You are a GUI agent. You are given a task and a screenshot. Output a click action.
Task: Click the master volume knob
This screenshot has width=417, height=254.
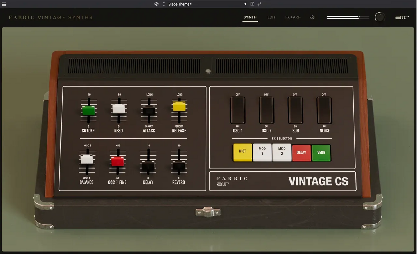[380, 17]
